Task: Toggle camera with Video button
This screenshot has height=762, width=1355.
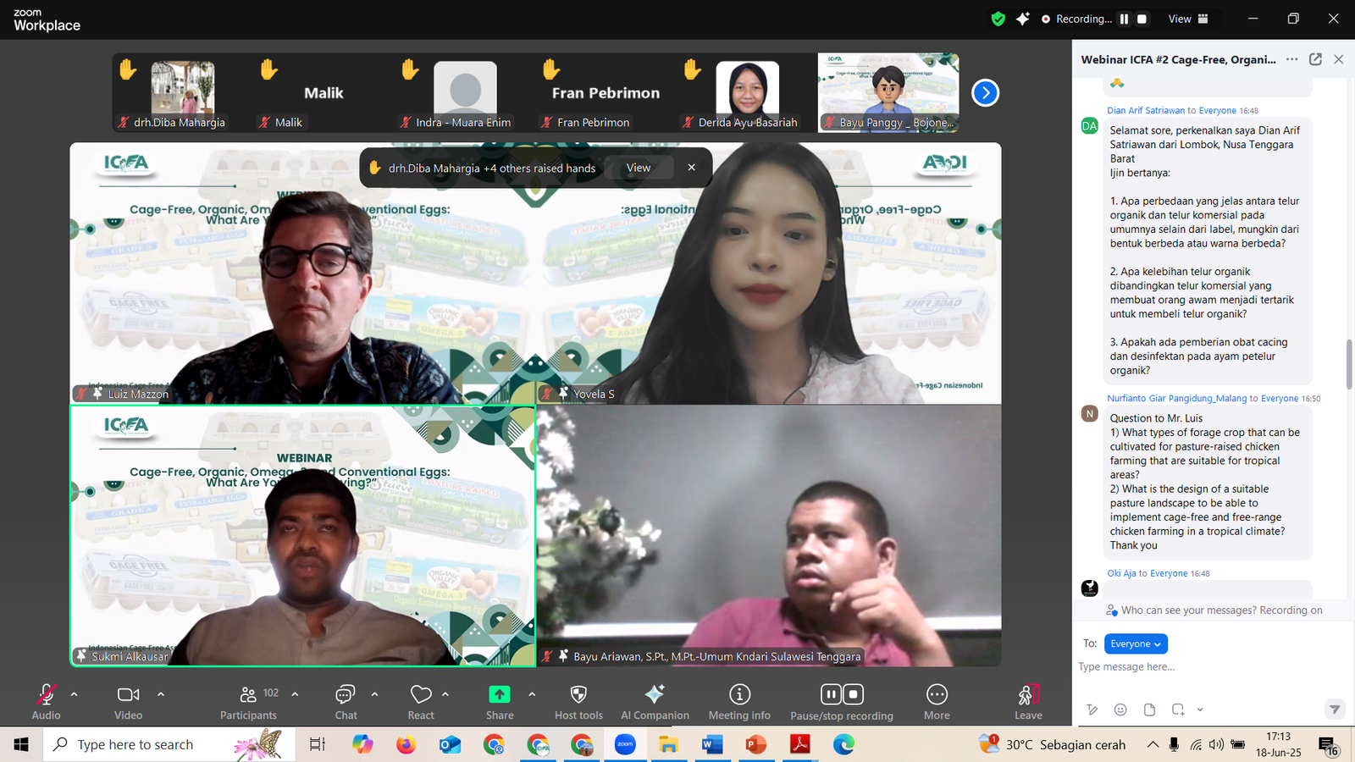Action: 128,695
